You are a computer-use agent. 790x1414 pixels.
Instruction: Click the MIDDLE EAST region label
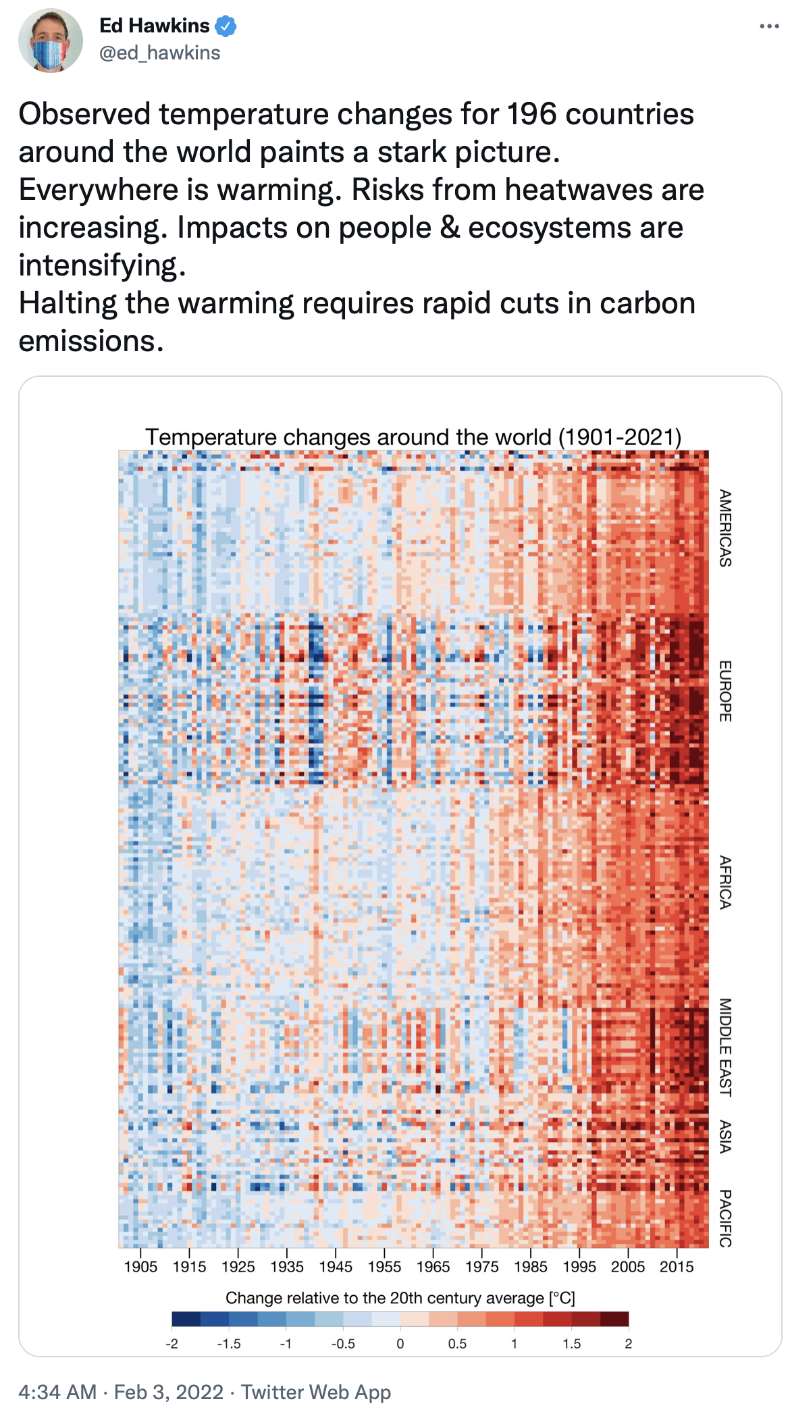coord(725,1047)
